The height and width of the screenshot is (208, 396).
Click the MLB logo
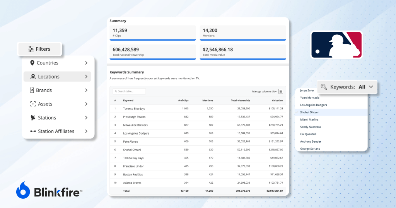point(336,45)
